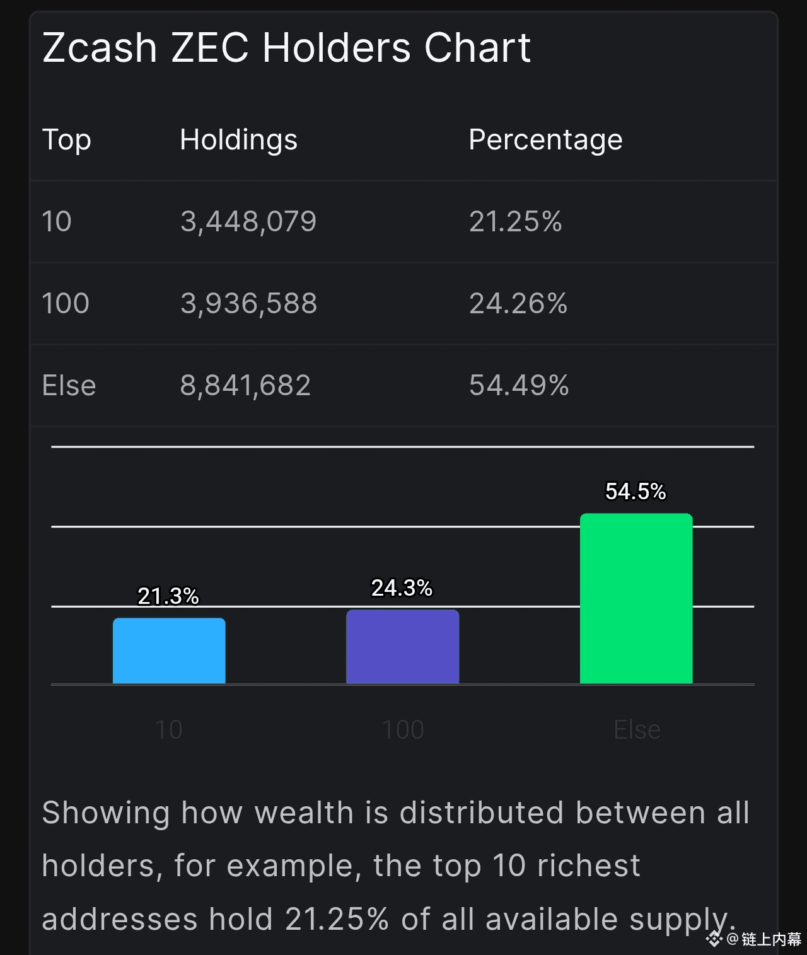Click the Percentage column header
The height and width of the screenshot is (955, 807).
tap(545, 140)
